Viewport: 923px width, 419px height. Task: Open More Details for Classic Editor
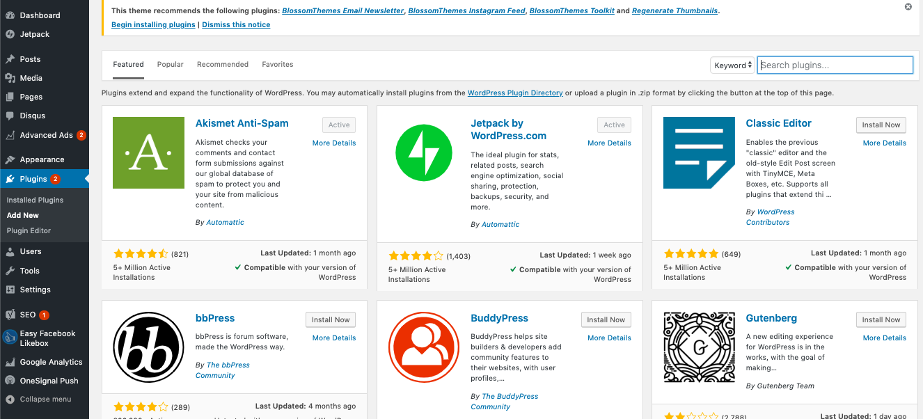point(885,143)
